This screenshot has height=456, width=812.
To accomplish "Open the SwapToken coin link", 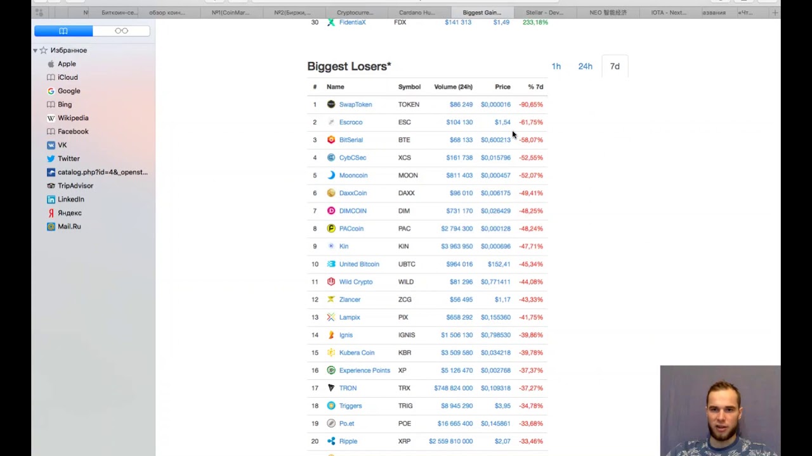I will (355, 104).
